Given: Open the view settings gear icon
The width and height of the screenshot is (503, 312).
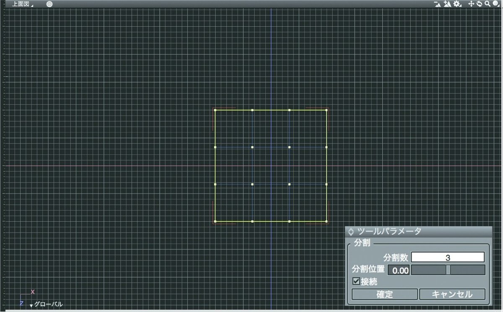Looking at the screenshot, I should coord(456,3).
